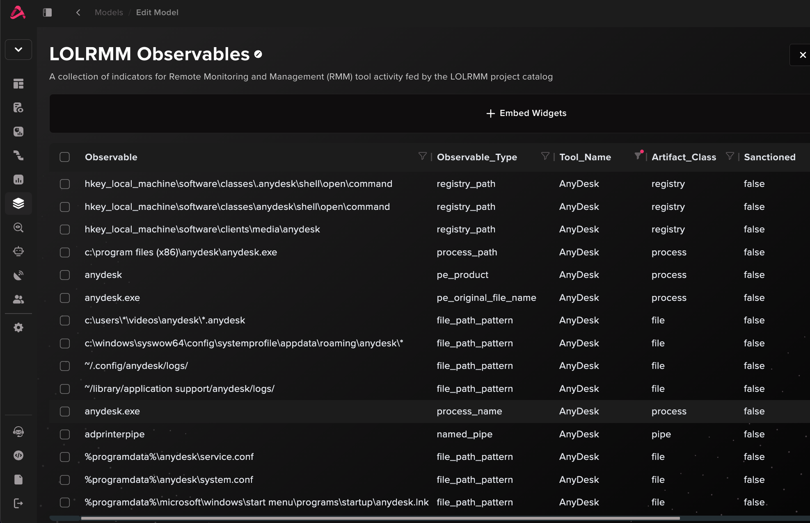The height and width of the screenshot is (523, 810).
Task: Expand the chevron dropdown atop the sidebar
Action: tap(18, 50)
